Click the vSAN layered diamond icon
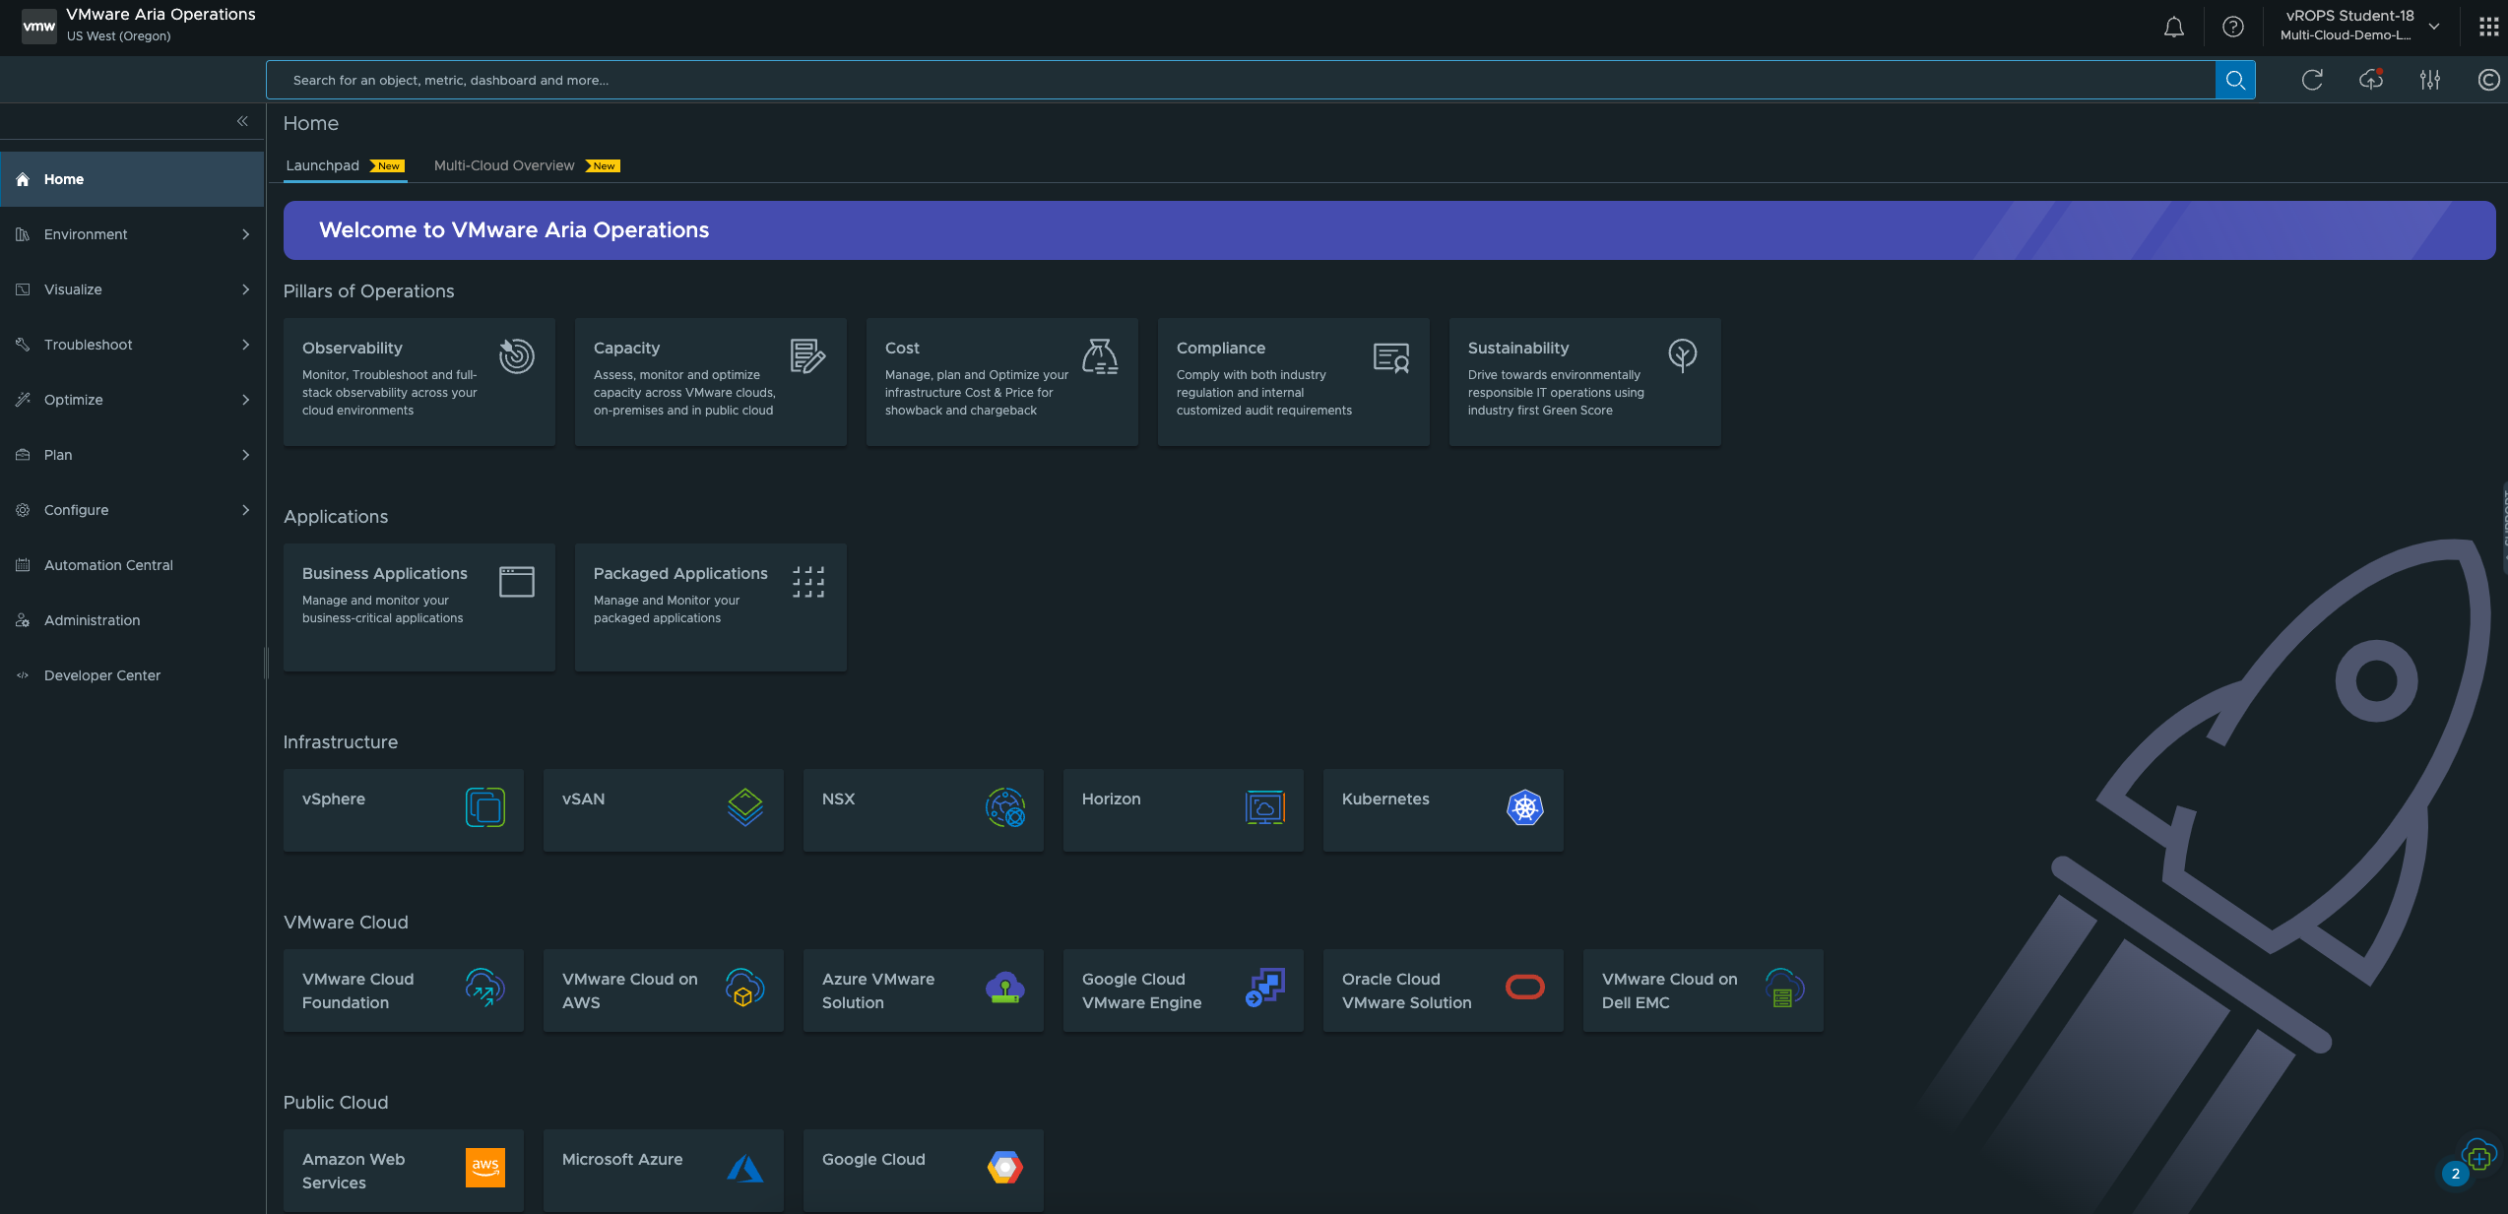 (744, 807)
